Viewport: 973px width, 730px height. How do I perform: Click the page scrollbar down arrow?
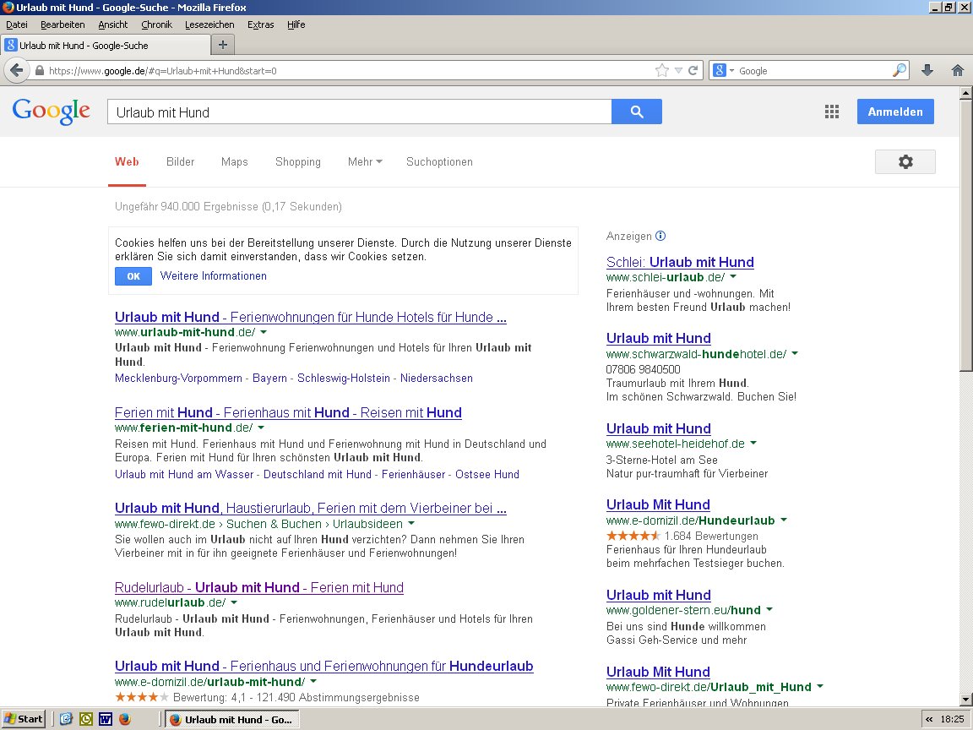pos(966,700)
